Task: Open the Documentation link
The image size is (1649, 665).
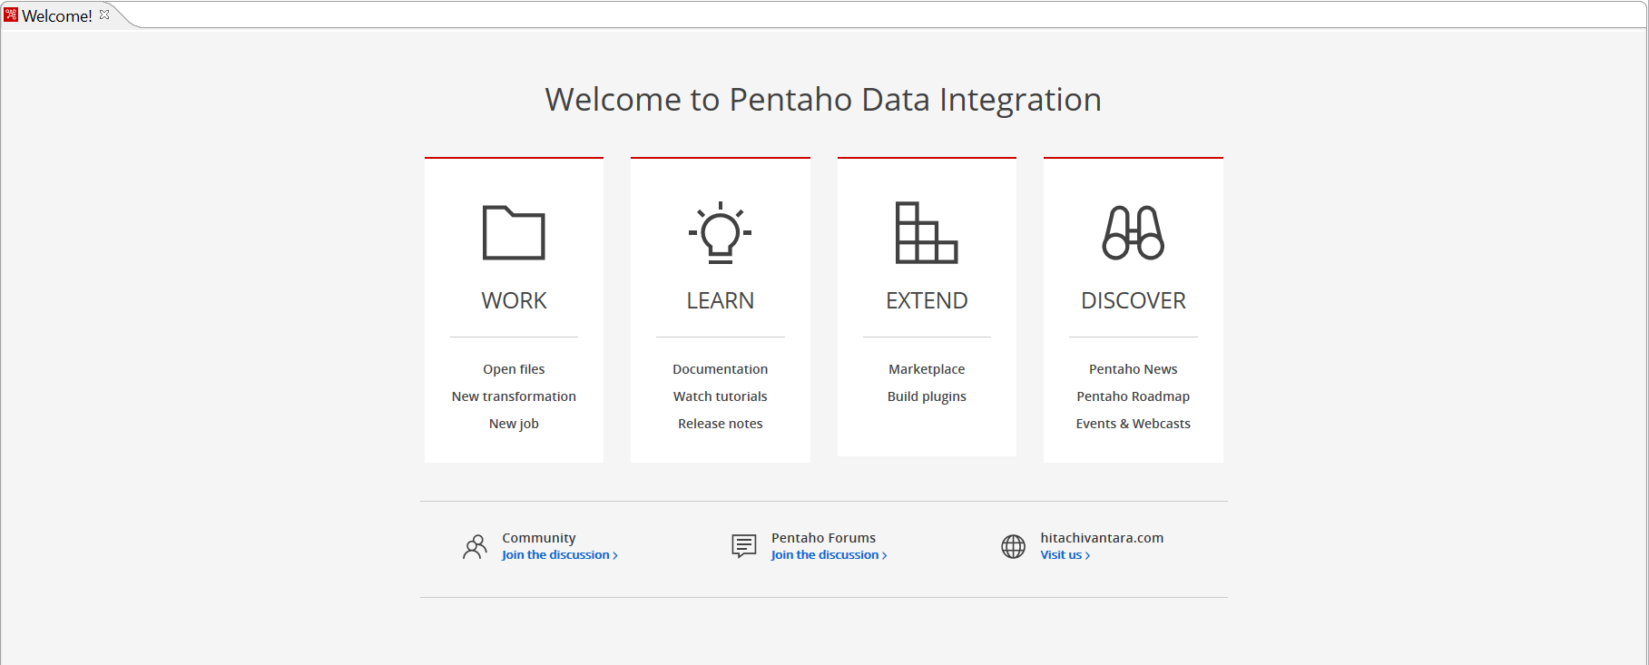Action: 721,369
